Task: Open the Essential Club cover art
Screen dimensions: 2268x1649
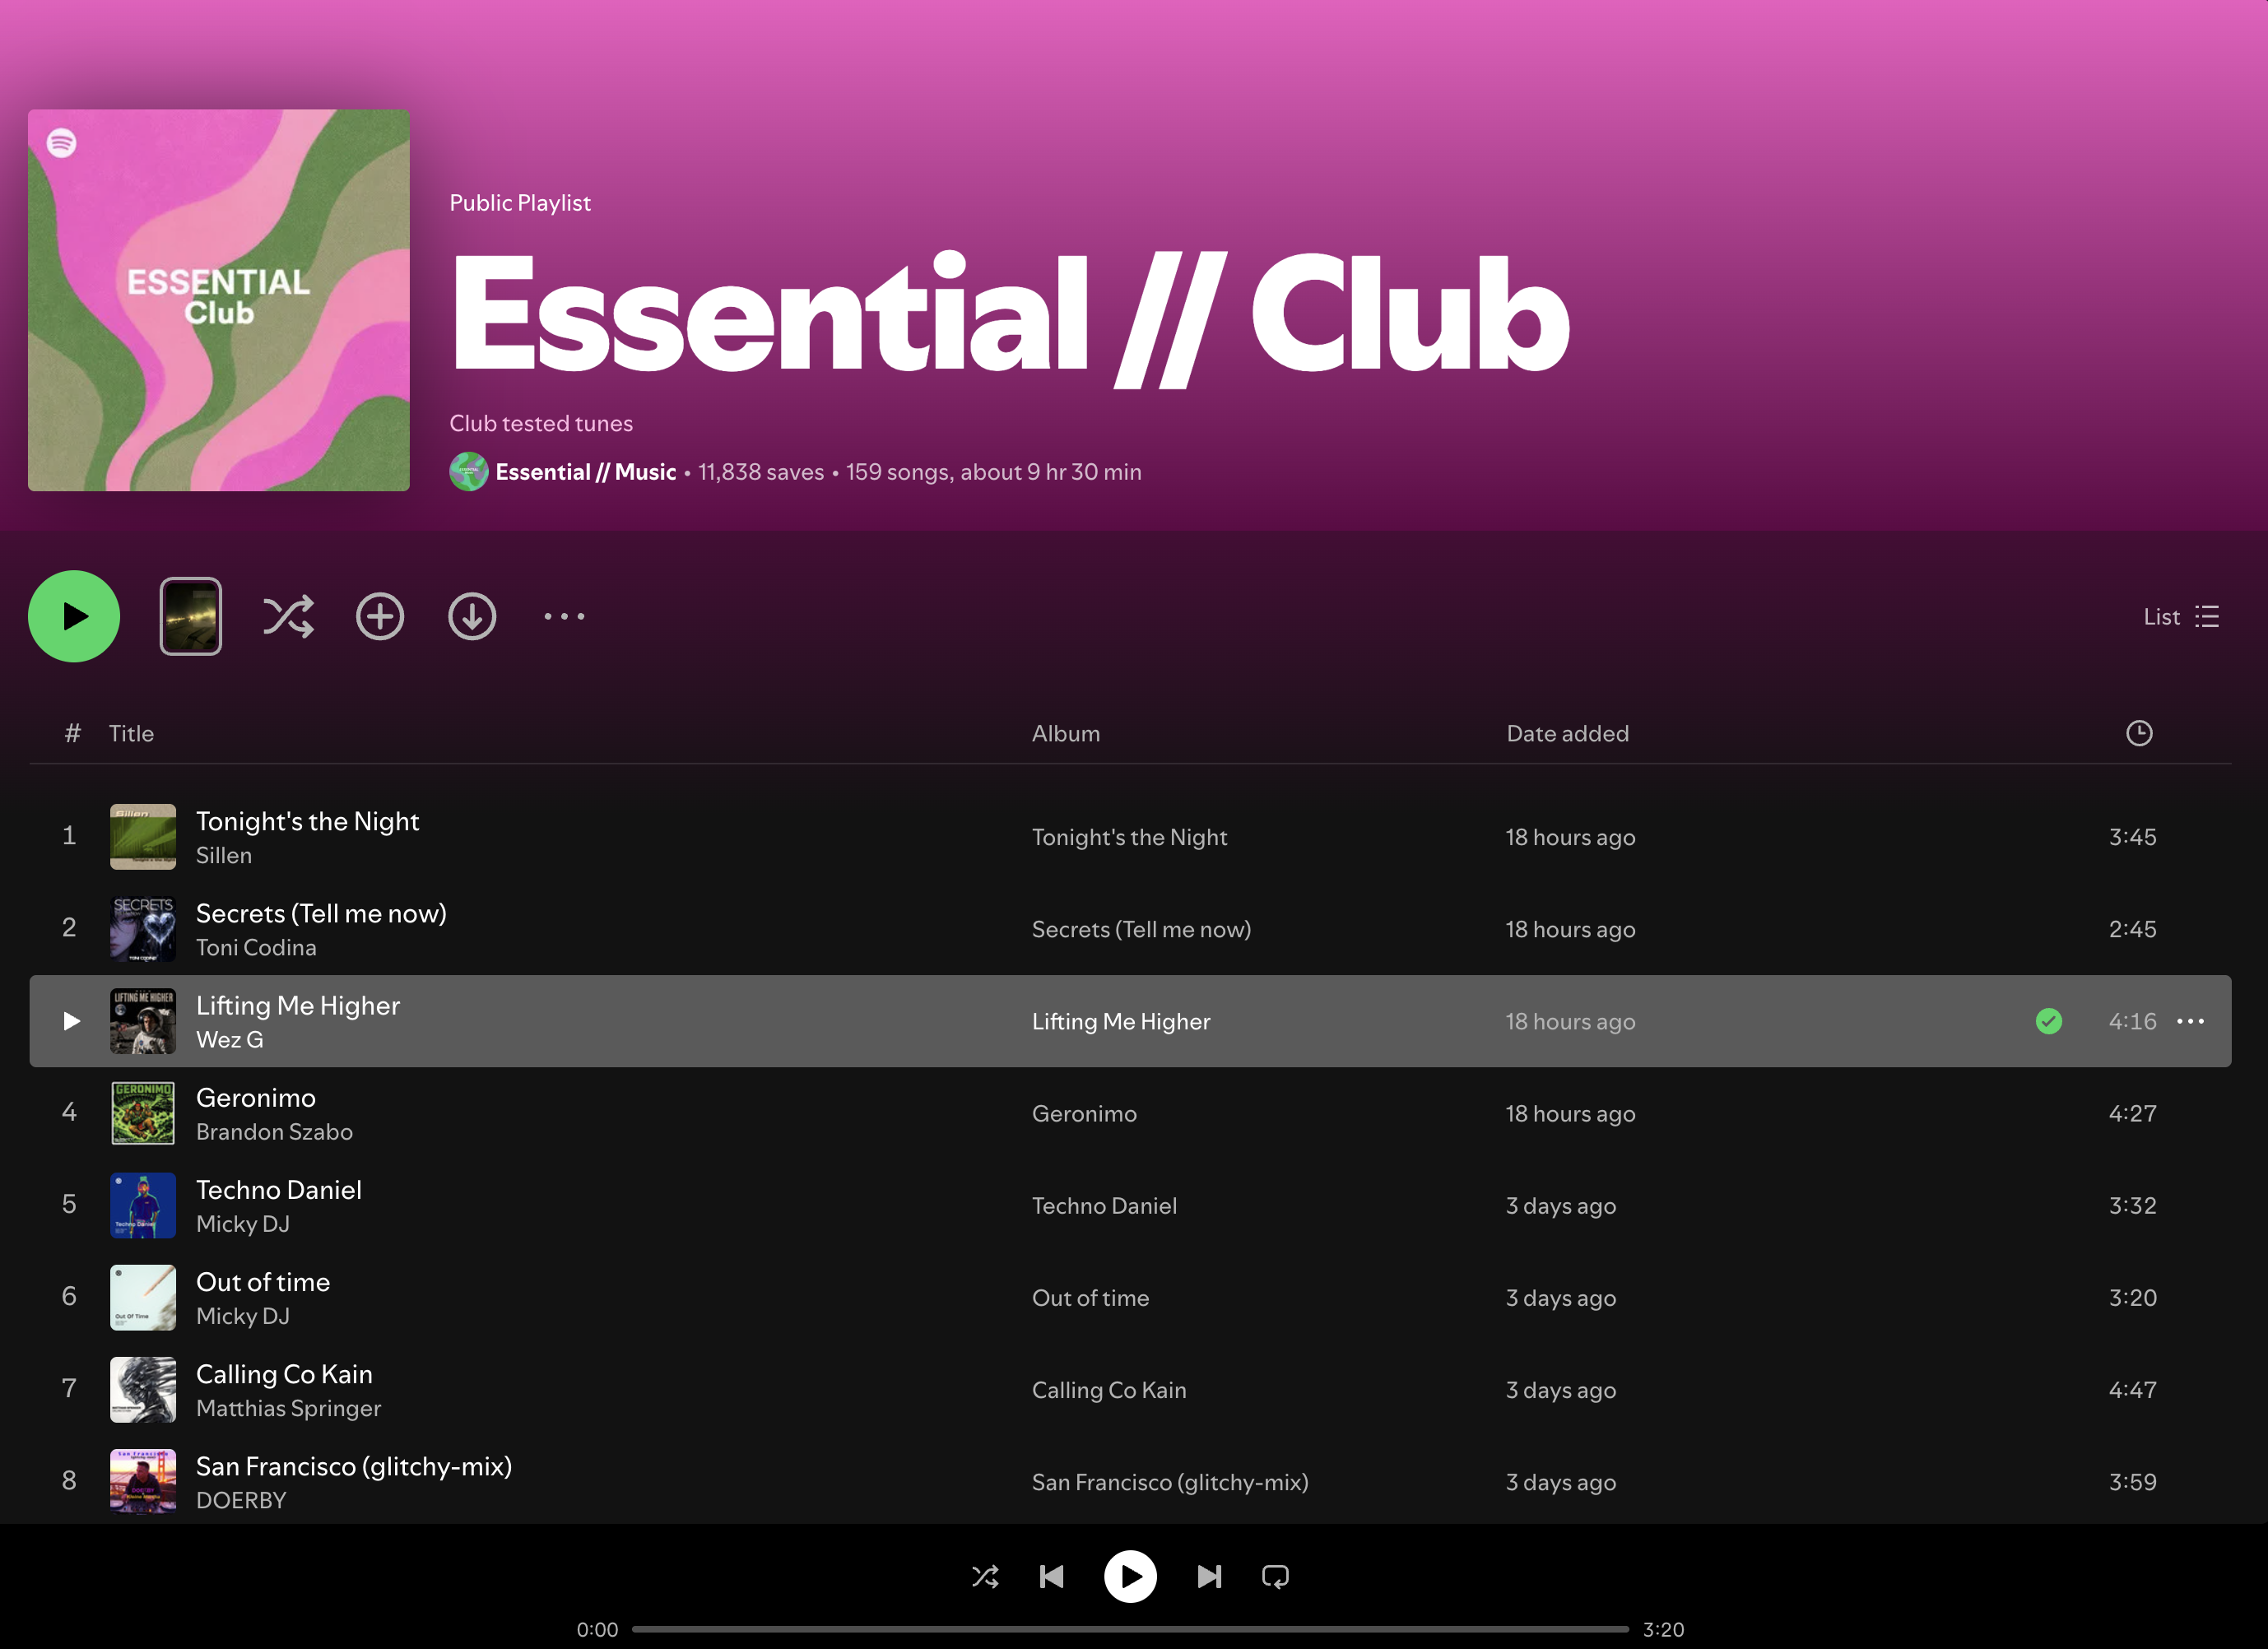Action: pyautogui.click(x=218, y=300)
